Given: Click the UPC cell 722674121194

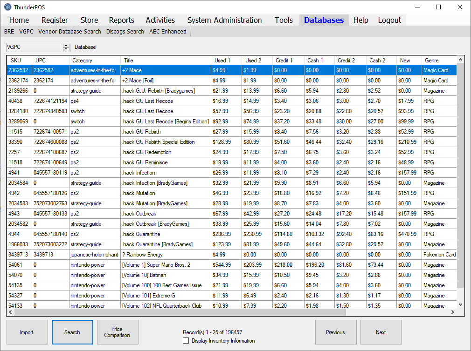Looking at the screenshot, I should coord(50,101).
